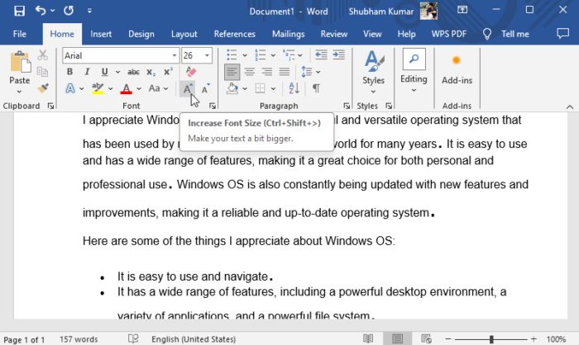Toggle Subscript formatting

(x=151, y=72)
